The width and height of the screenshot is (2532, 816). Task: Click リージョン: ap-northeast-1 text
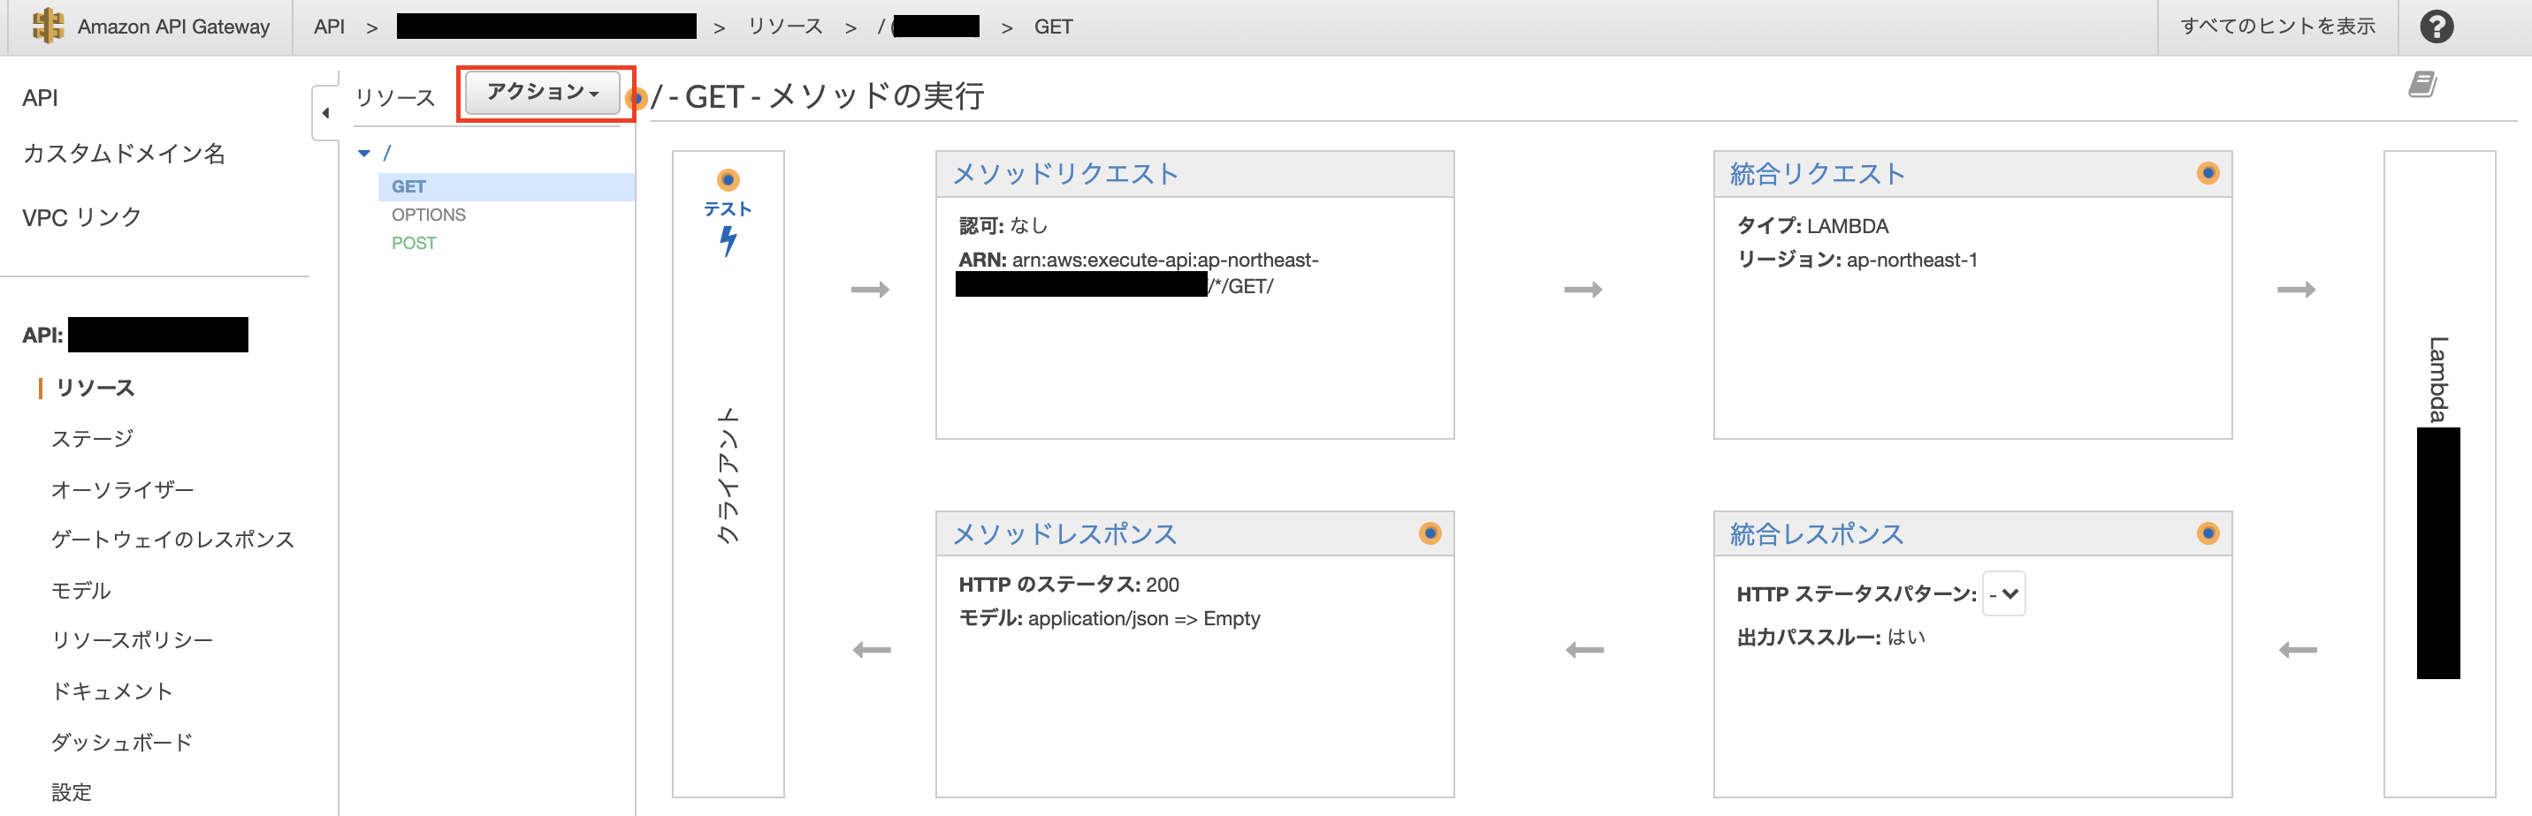[1857, 261]
